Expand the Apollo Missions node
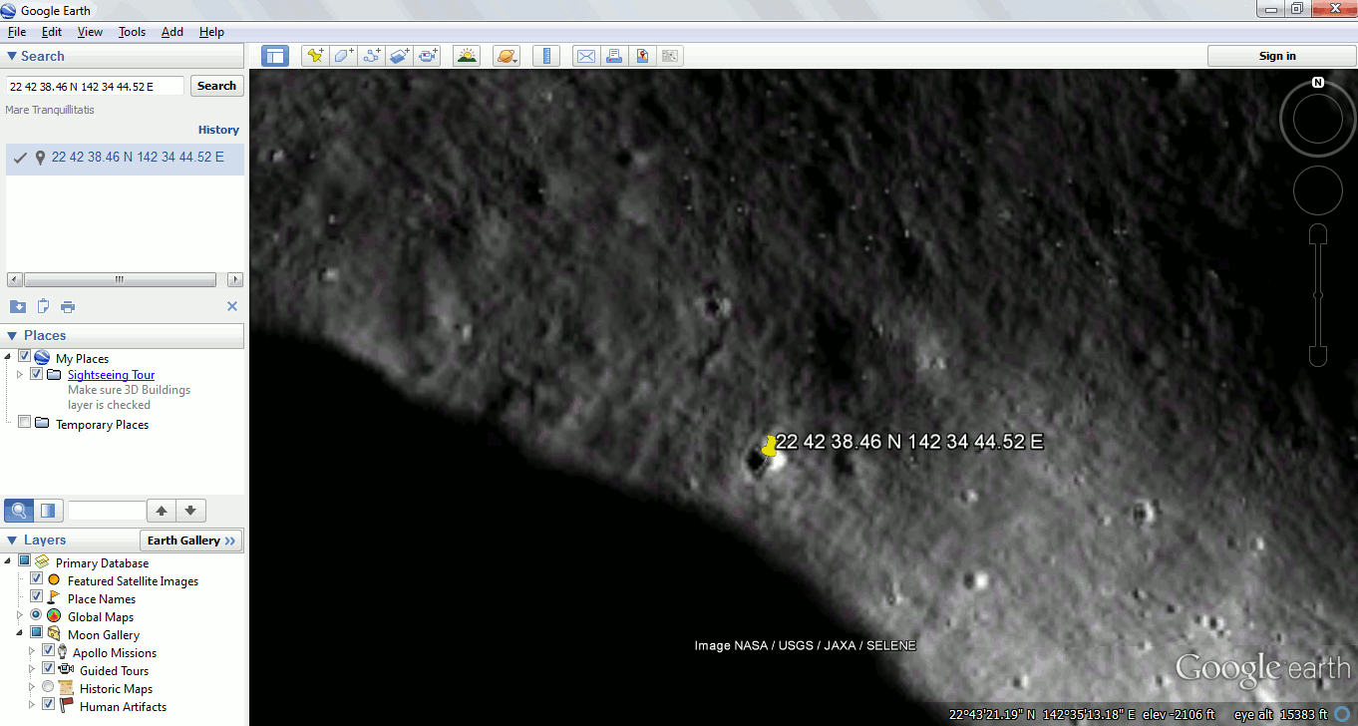Screen dimensions: 1358x726 click(x=32, y=651)
